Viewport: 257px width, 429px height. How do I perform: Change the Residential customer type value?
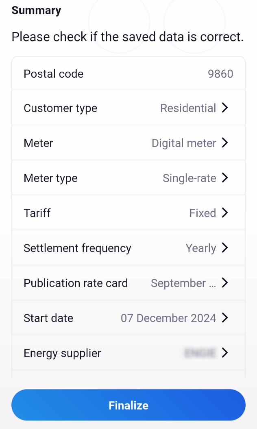[x=188, y=108]
